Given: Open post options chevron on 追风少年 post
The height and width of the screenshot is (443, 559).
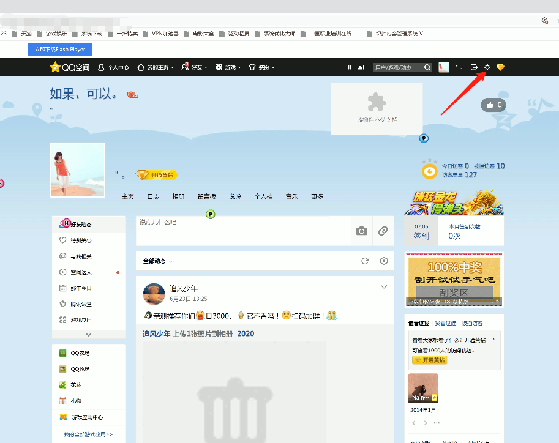Looking at the screenshot, I should click(x=384, y=287).
